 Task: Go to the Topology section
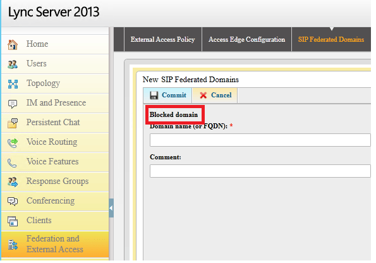[x=55, y=83]
